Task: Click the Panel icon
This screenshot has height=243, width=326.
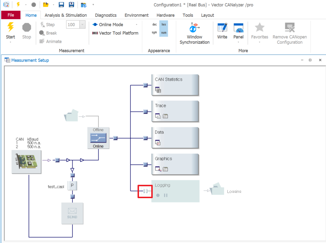Action: [x=238, y=27]
